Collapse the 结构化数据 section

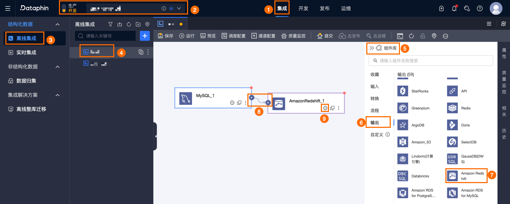57,24
